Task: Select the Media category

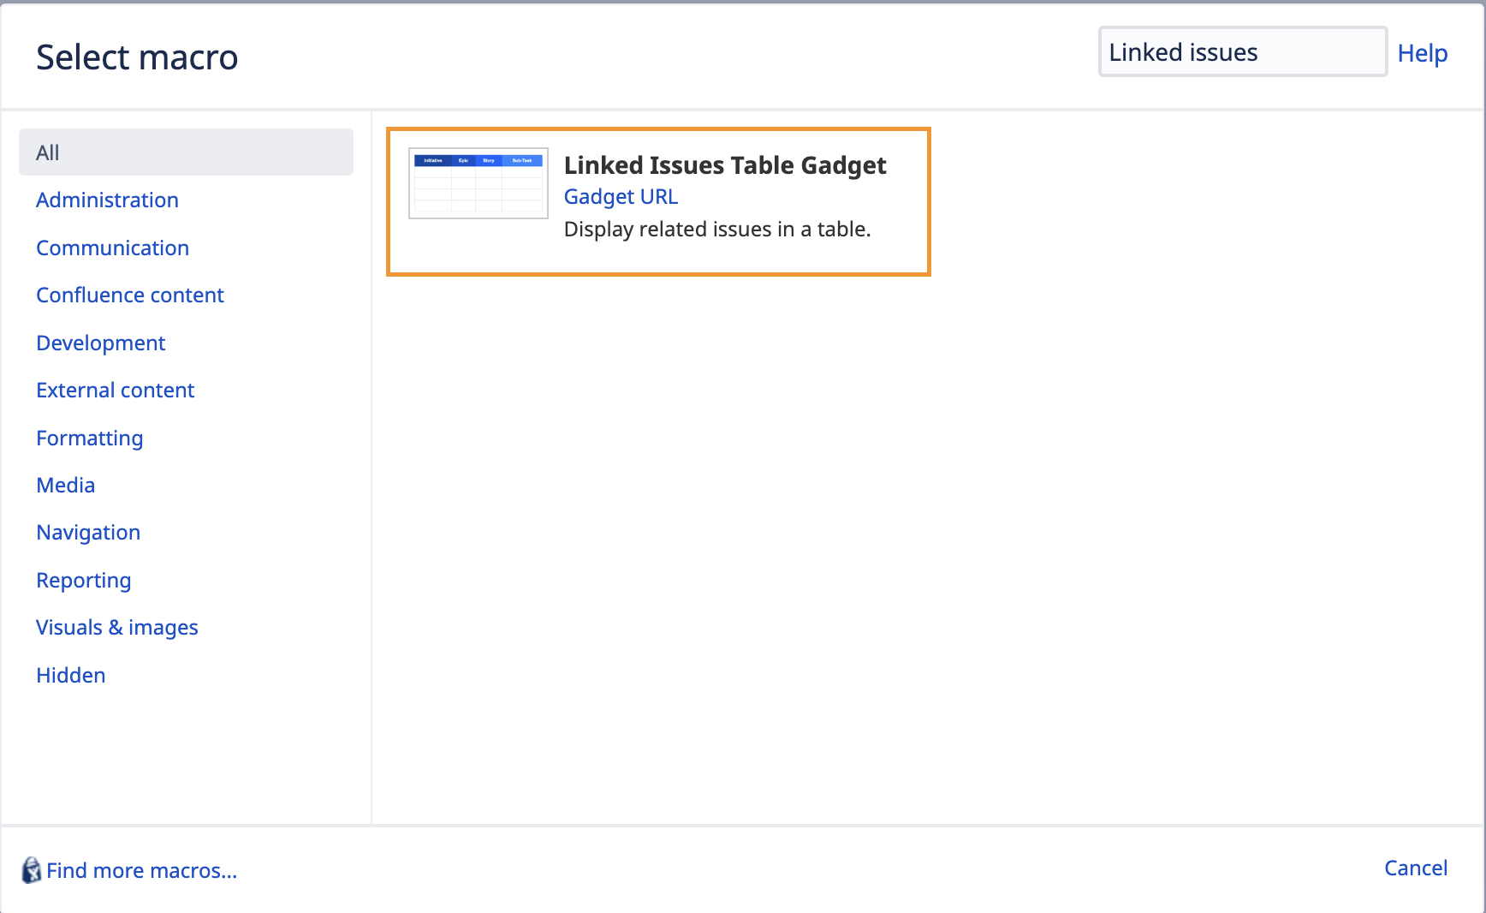Action: [x=65, y=485]
